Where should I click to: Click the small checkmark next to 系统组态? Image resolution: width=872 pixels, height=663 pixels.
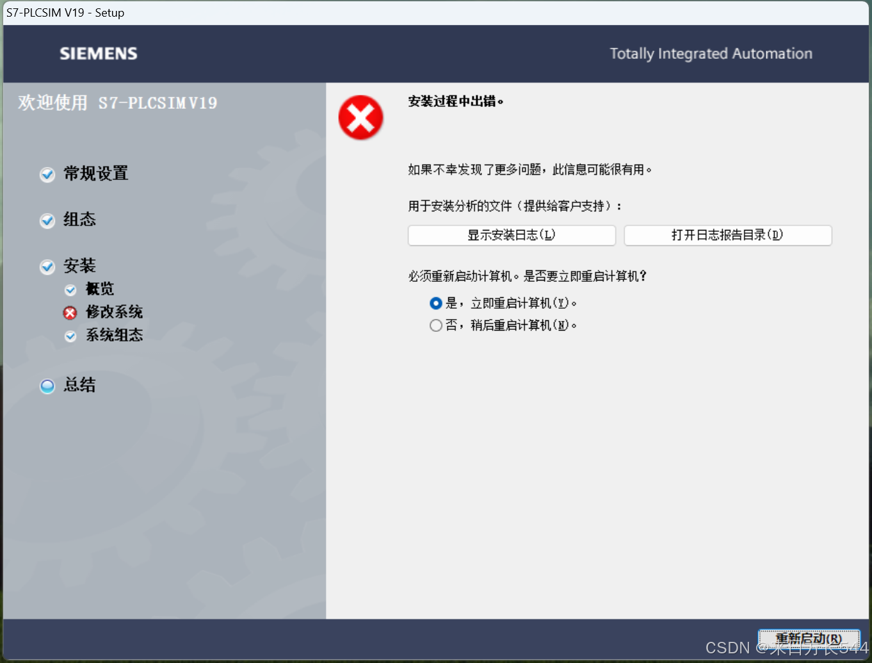[x=70, y=336]
